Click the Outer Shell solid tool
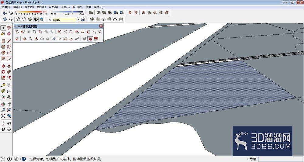The image size is (304, 162). [x=91, y=12]
